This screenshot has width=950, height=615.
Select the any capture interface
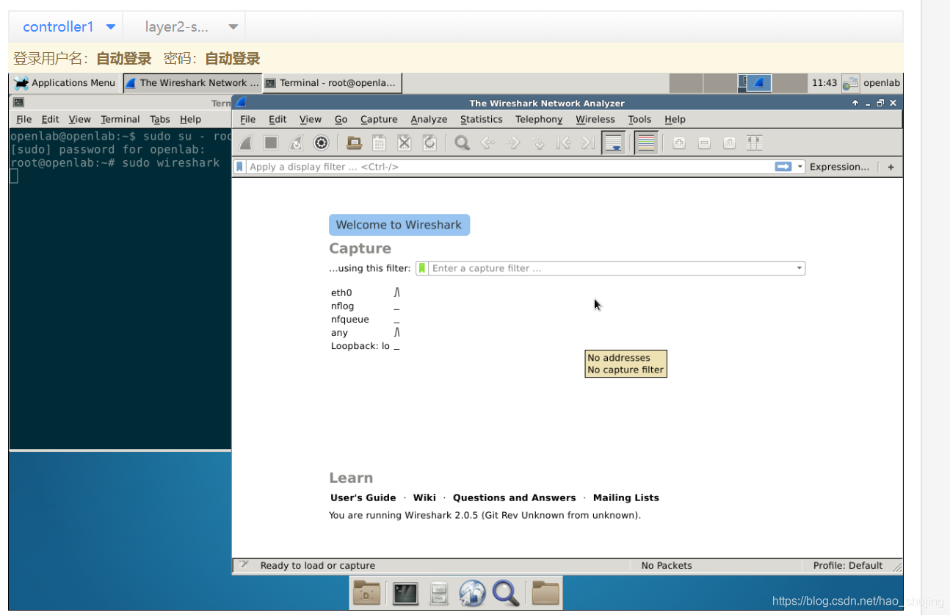pyautogui.click(x=339, y=333)
